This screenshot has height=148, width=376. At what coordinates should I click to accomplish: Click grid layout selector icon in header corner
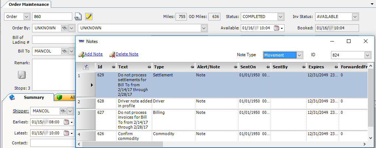(86, 67)
